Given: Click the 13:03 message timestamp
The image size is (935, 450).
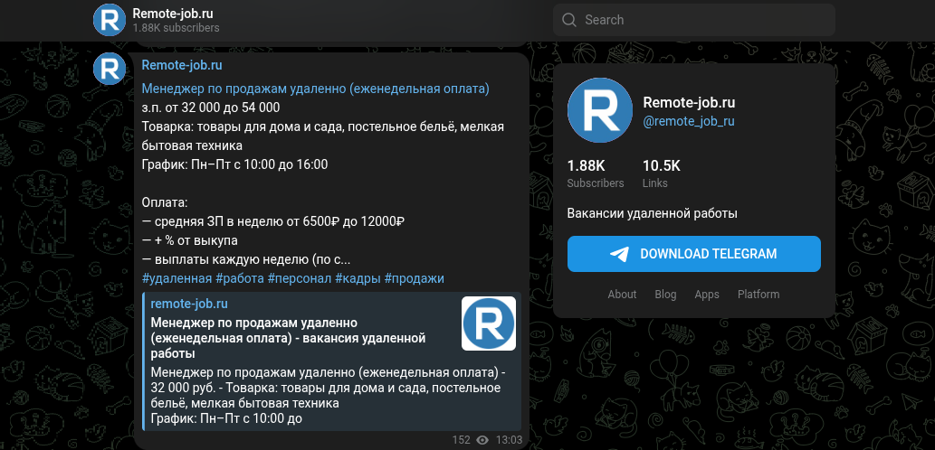Looking at the screenshot, I should pos(510,440).
